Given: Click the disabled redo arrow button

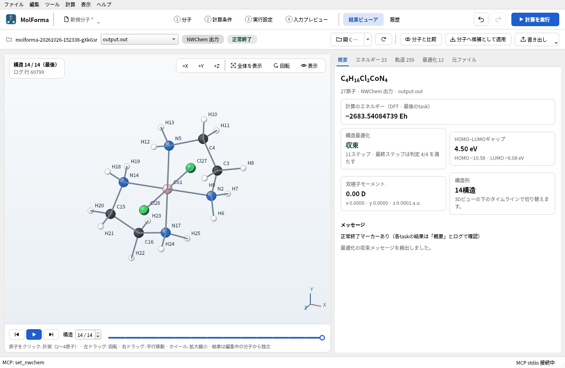Looking at the screenshot, I should 498,19.
